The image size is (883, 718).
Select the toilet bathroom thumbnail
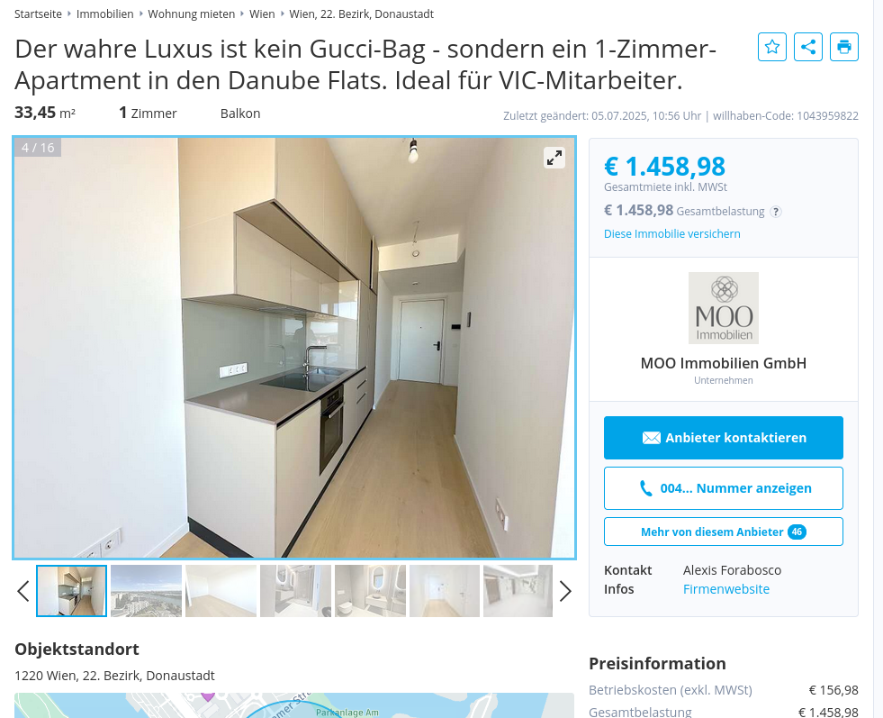370,591
